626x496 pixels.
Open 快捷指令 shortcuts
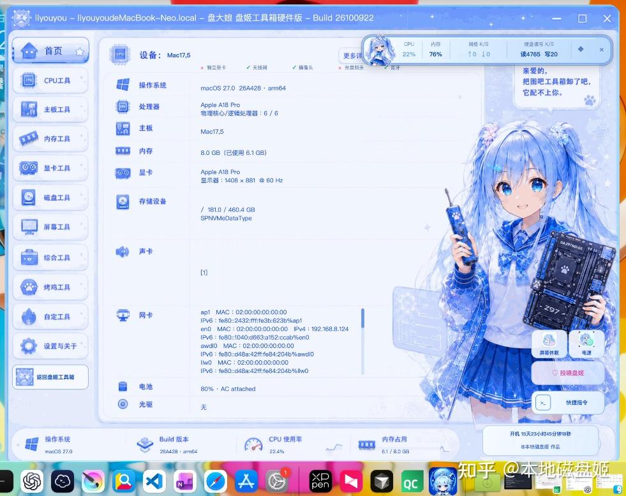coord(568,403)
